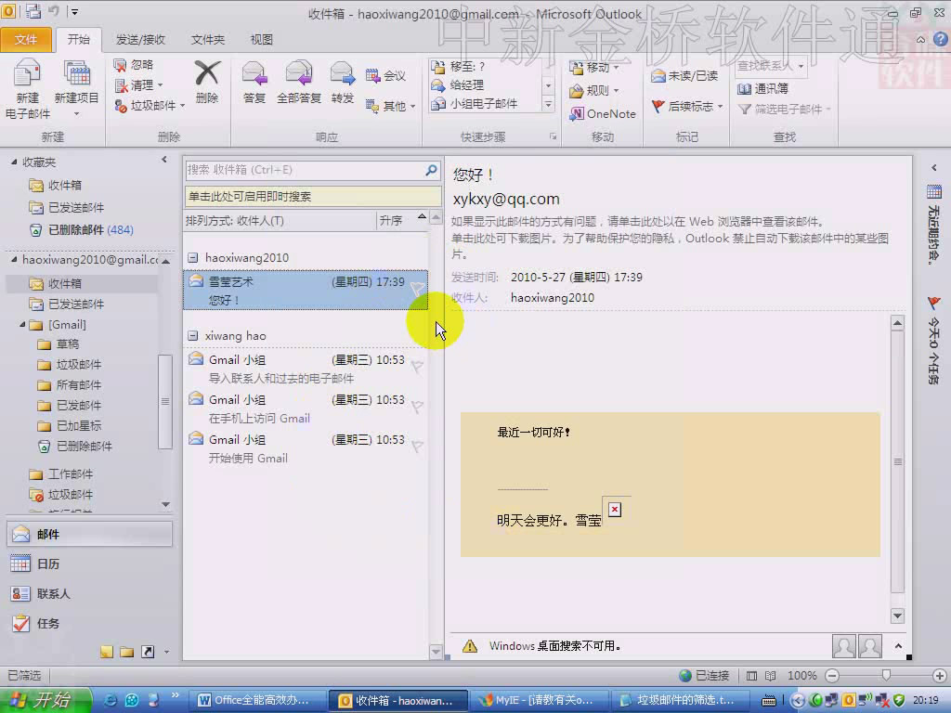Create a new email with 新建电子邮件
The height and width of the screenshot is (713, 951).
[27, 88]
